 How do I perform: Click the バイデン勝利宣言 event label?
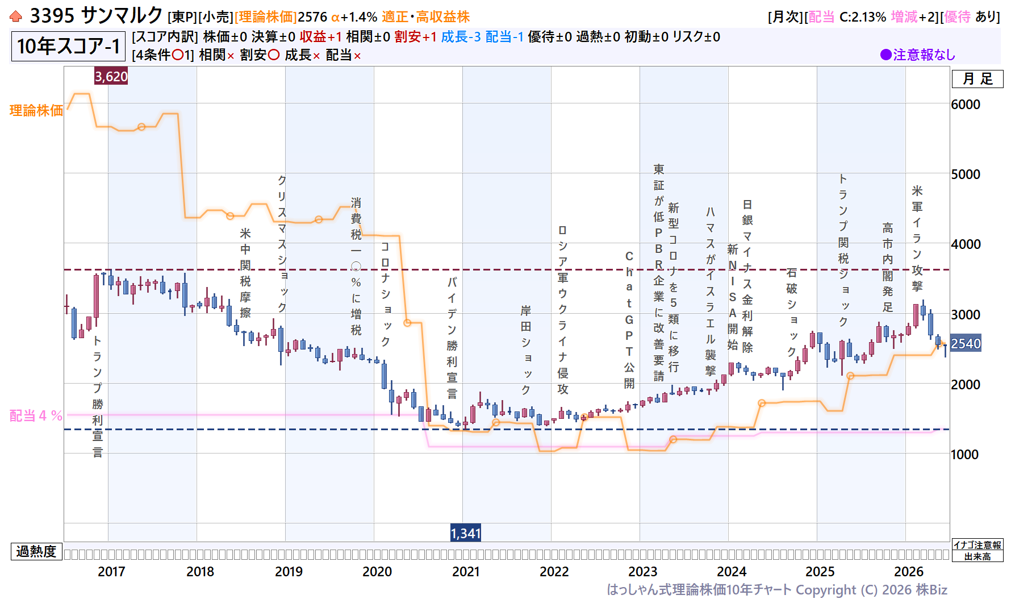coord(452,337)
